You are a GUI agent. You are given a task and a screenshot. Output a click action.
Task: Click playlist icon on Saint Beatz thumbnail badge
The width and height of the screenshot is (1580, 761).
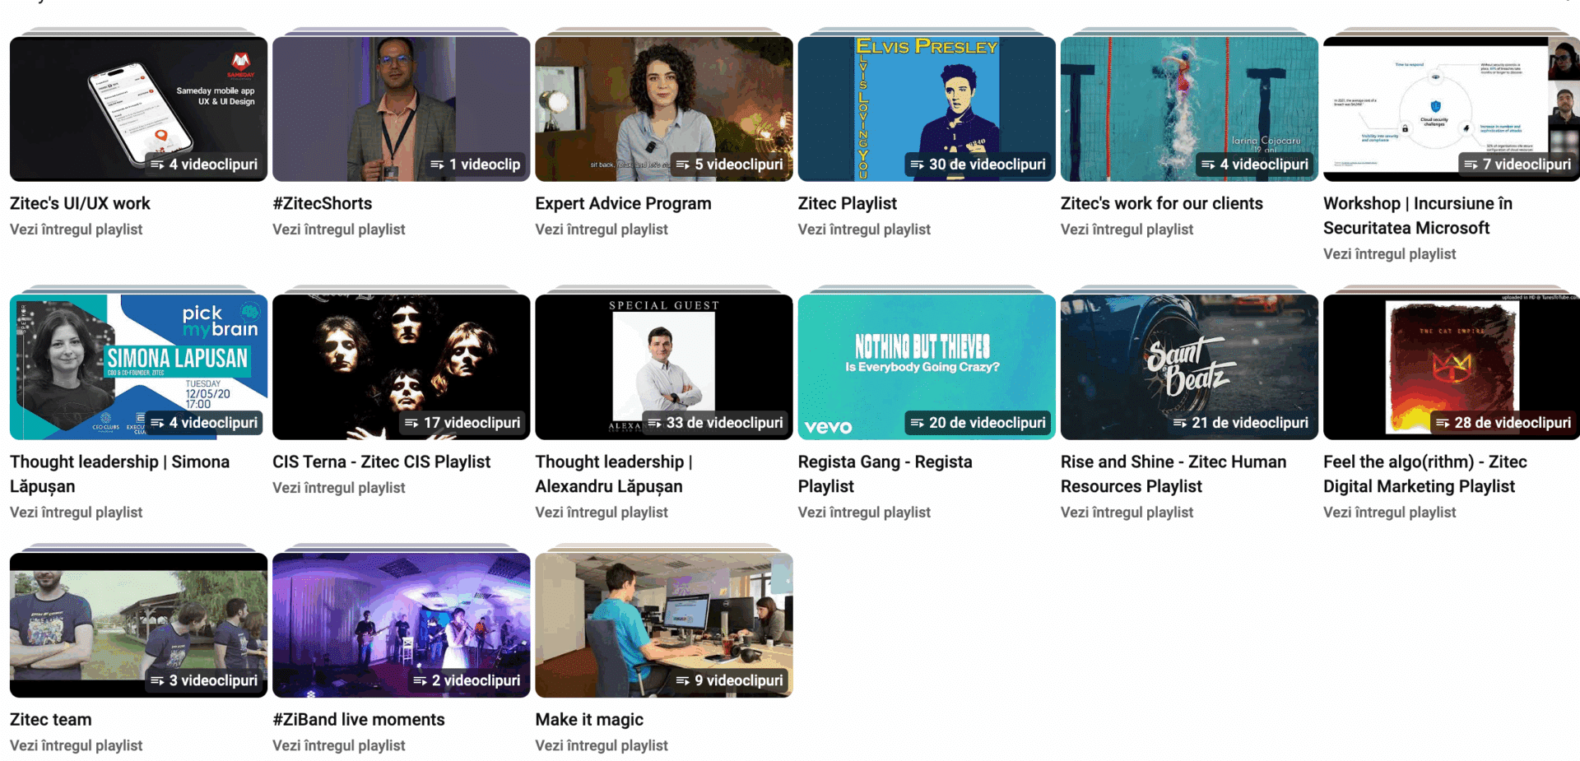click(1179, 424)
